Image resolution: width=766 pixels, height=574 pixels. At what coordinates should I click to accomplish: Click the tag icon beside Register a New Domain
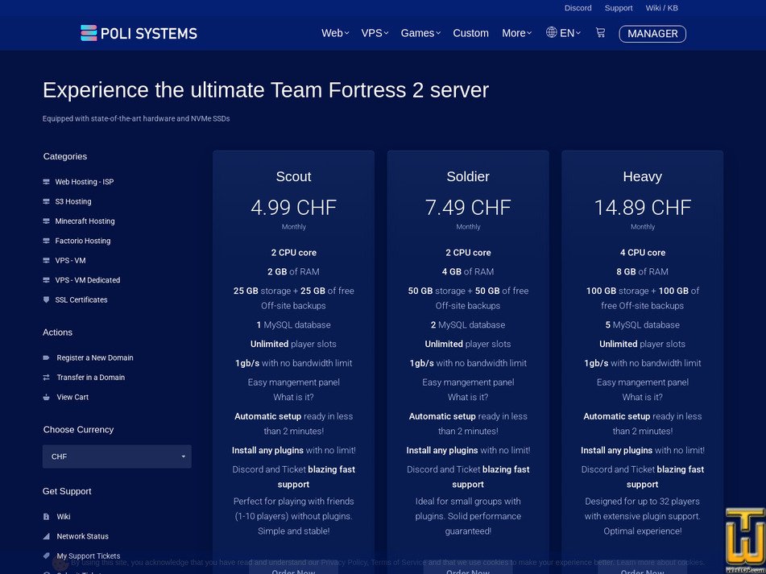(47, 357)
